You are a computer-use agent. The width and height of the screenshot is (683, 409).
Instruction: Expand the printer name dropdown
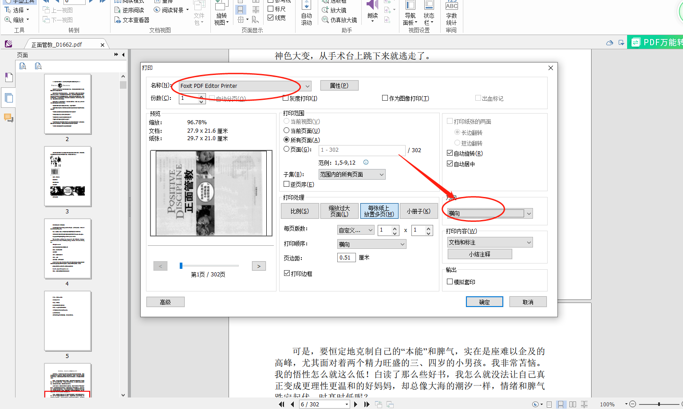pyautogui.click(x=307, y=86)
